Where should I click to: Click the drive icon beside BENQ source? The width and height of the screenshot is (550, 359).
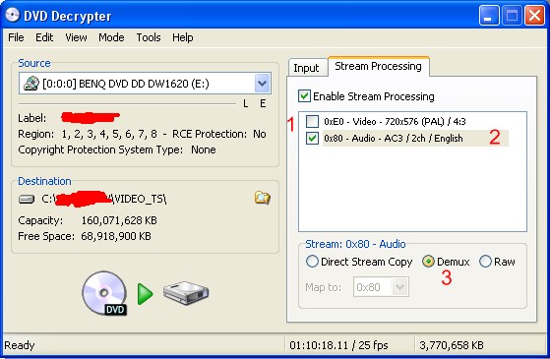coord(31,84)
